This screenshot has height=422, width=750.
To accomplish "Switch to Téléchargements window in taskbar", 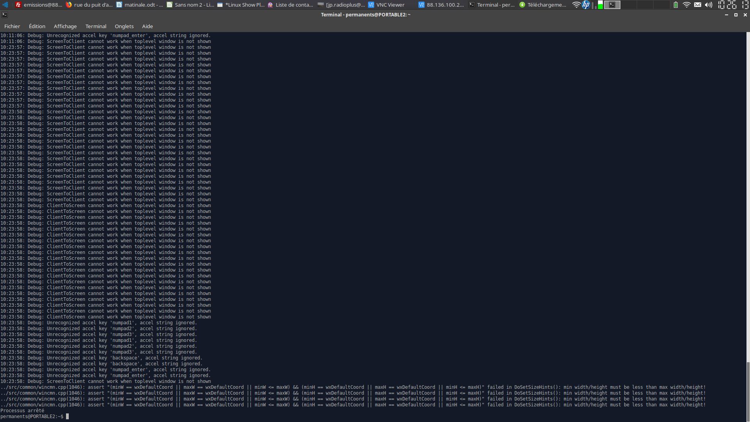I will (x=543, y=5).
